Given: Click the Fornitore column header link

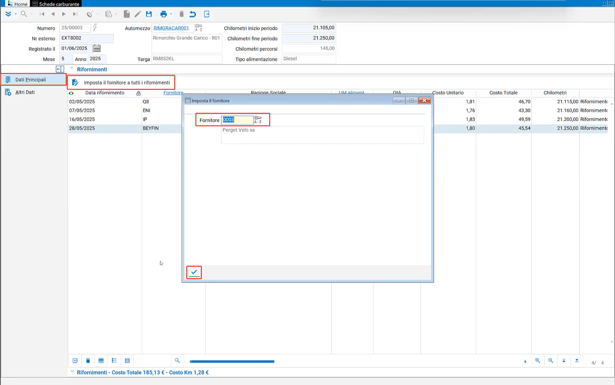Looking at the screenshot, I should [x=173, y=92].
